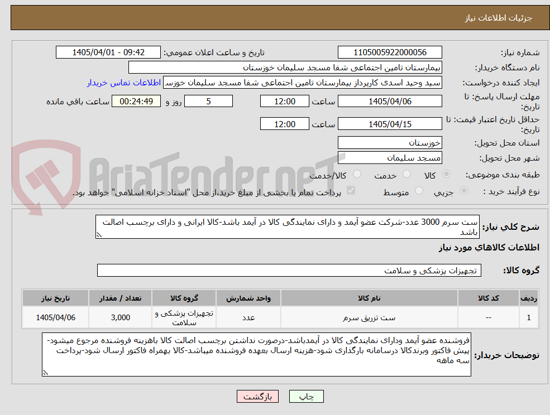Click the delivery province field خوزستان
Viewport: 550px width, 415px height.
coord(390,143)
